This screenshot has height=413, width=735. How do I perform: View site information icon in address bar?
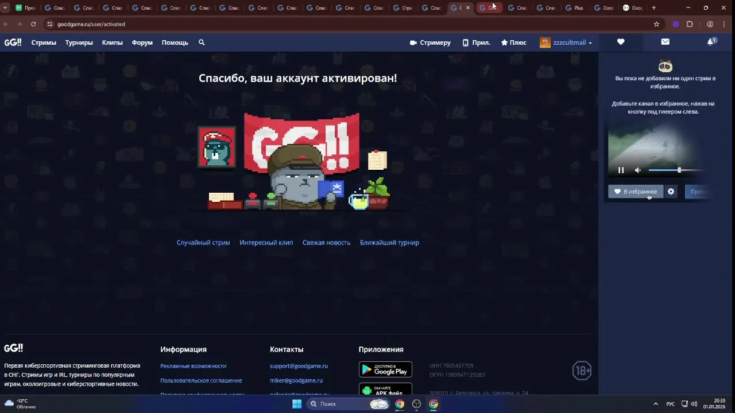tap(50, 24)
